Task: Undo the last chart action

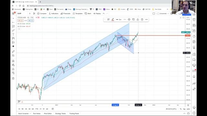Action: click(x=104, y=14)
